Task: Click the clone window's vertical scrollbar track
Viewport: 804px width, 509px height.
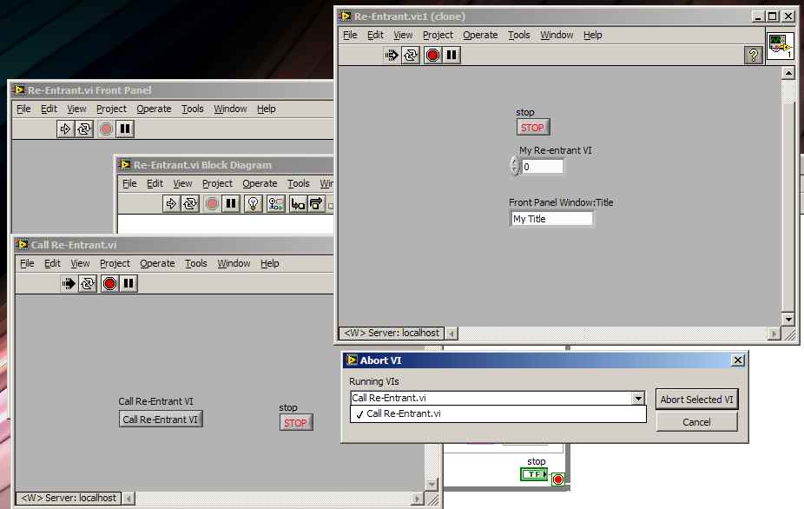Action: (788, 208)
